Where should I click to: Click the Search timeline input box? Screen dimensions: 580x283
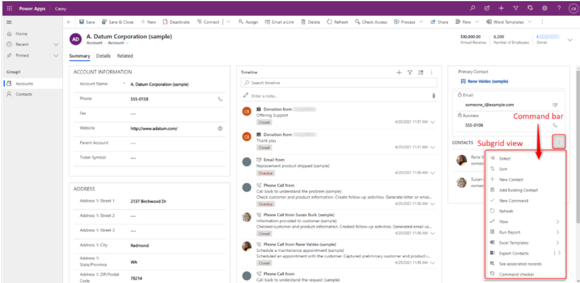[339, 83]
